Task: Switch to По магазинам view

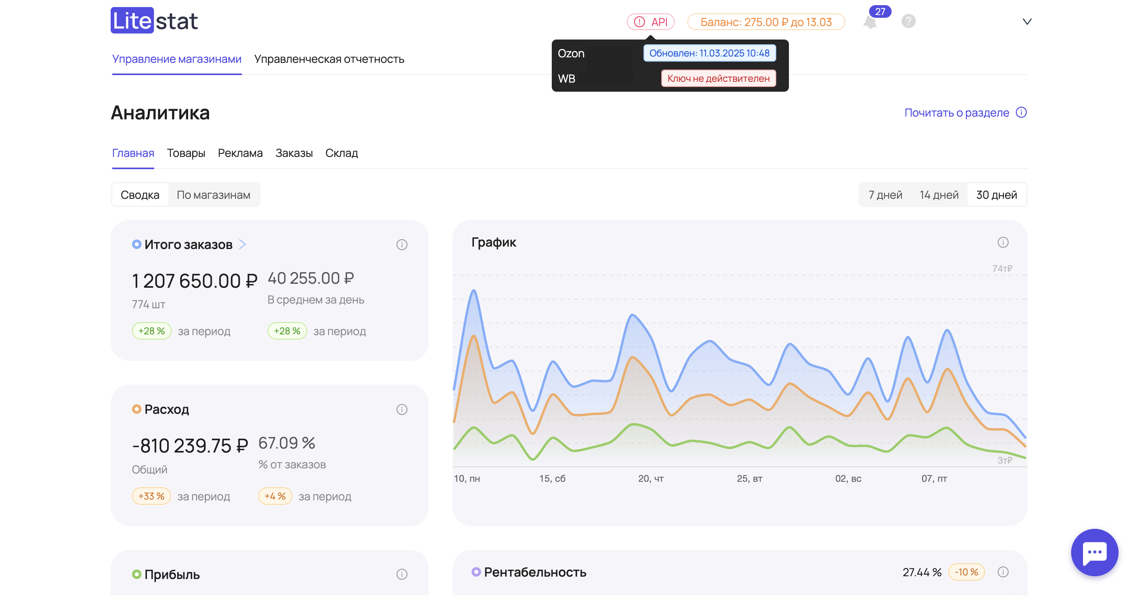Action: click(x=213, y=195)
